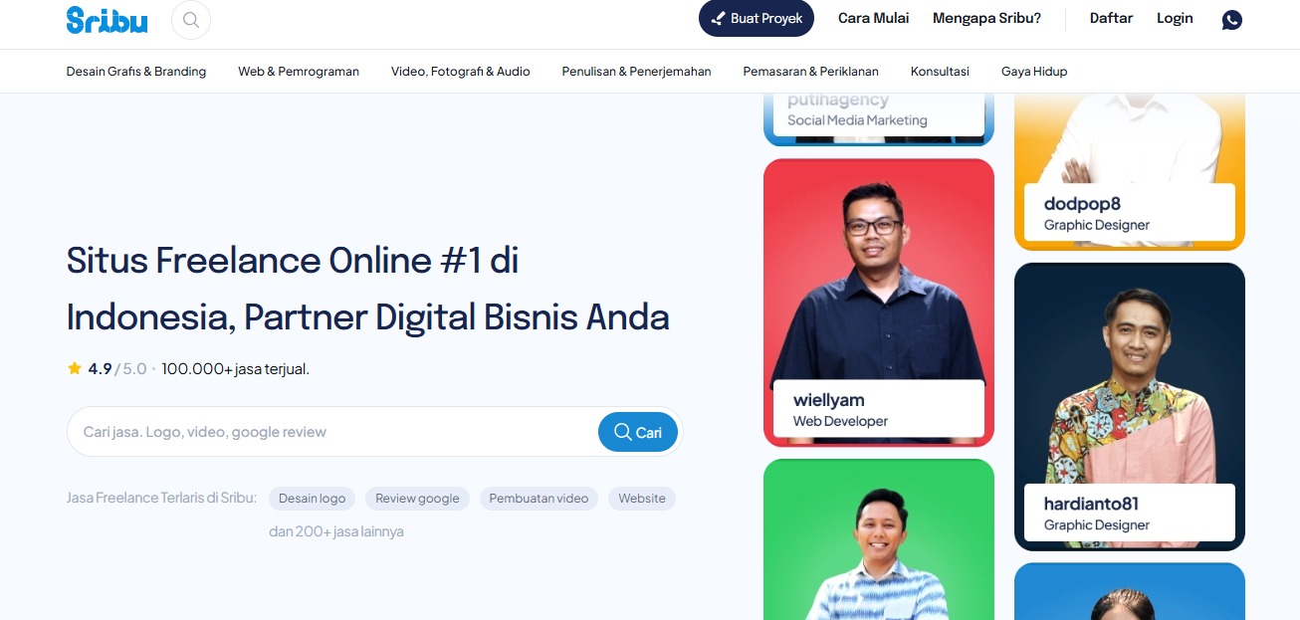
Task: Open dodpop8 Graphic Designer card
Action: coord(1130,171)
